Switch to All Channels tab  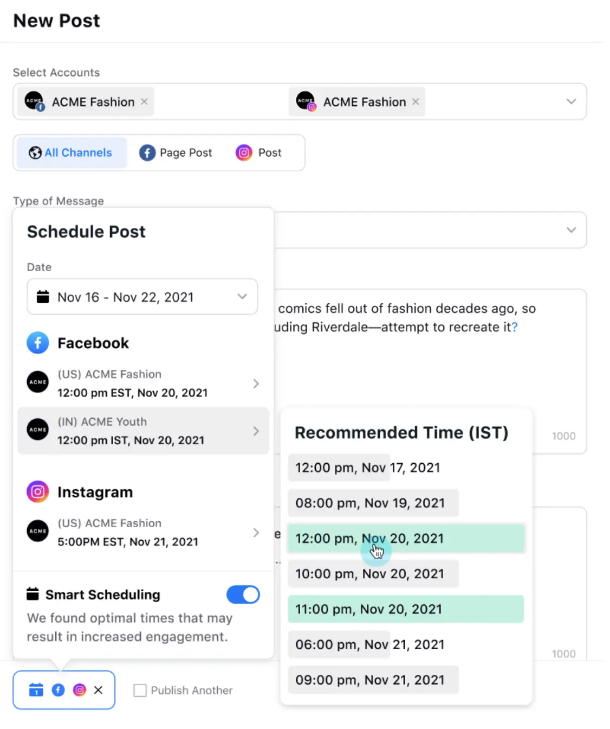(71, 153)
